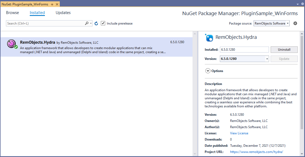Click the search magnifier icon
The width and height of the screenshot is (305, 157).
click(x=87, y=23)
